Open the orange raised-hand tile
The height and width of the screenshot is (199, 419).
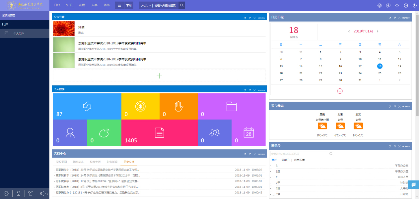point(178,106)
